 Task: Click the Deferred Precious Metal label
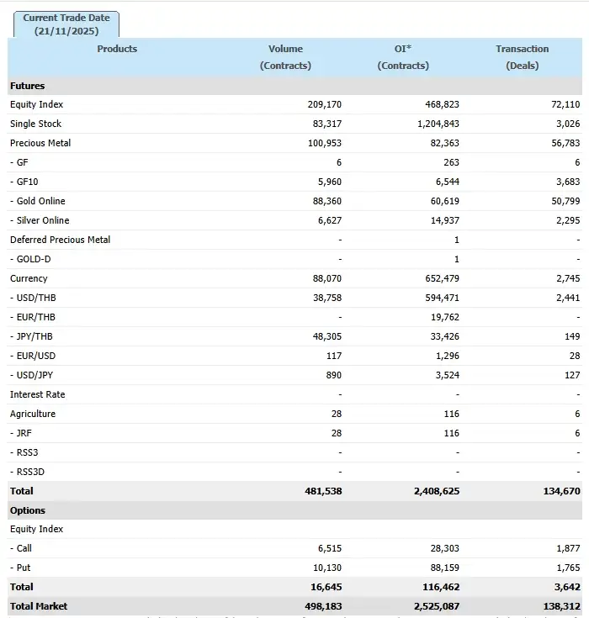(60, 240)
